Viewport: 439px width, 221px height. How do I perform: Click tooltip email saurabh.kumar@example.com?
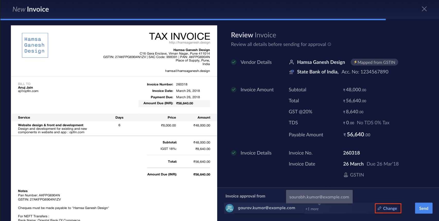[319, 197]
